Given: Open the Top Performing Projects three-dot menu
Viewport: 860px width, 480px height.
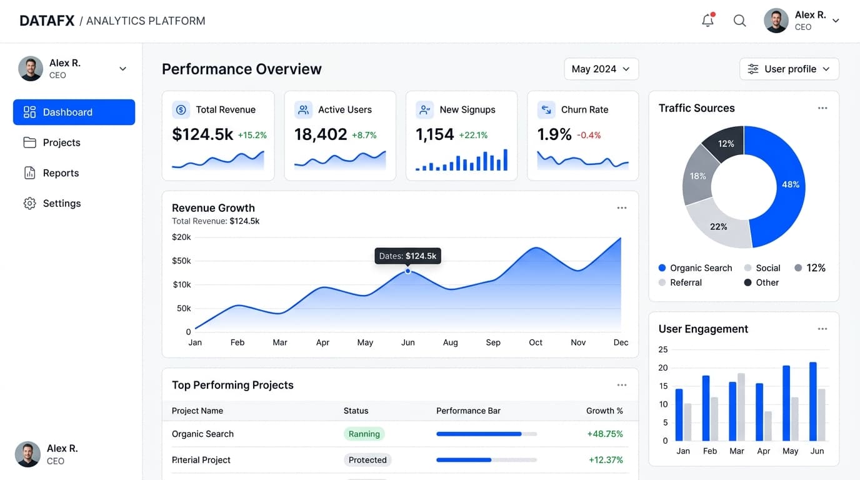Looking at the screenshot, I should [622, 386].
